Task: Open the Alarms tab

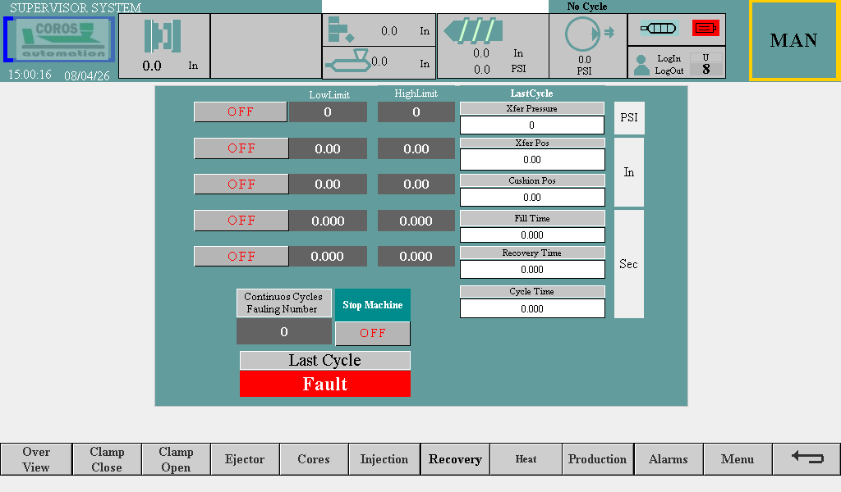Action: pyautogui.click(x=668, y=459)
